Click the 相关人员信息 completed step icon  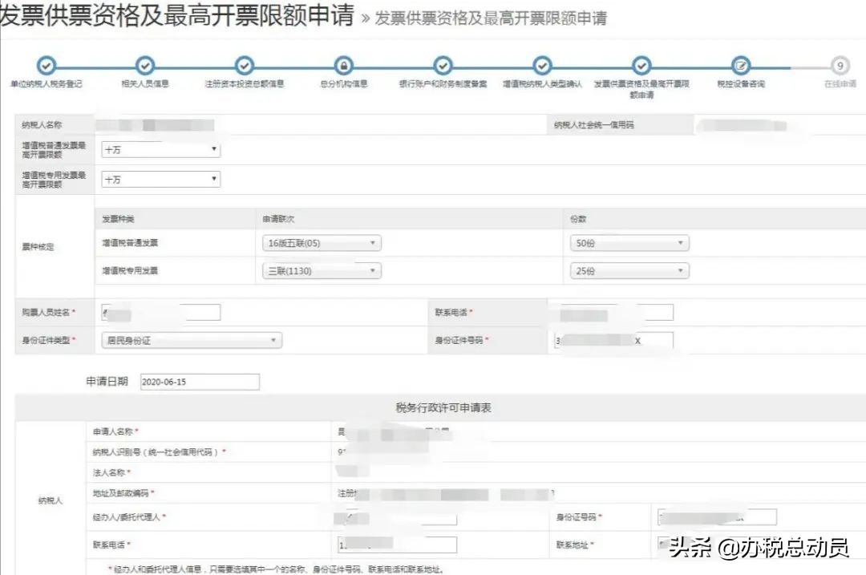pyautogui.click(x=144, y=67)
